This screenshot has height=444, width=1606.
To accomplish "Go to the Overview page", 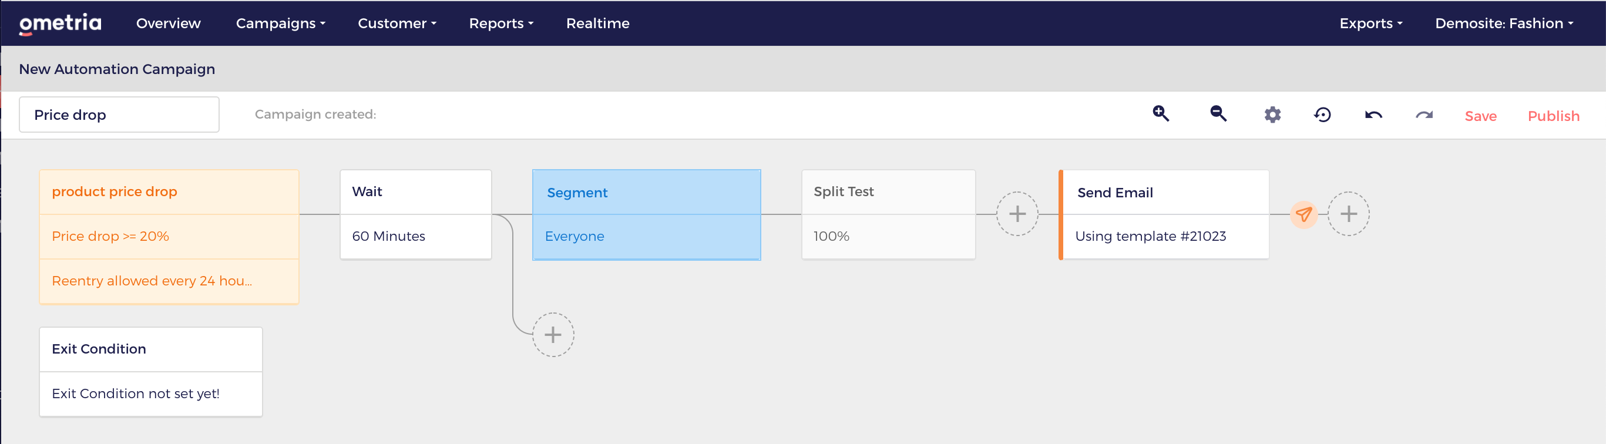I will tap(169, 23).
